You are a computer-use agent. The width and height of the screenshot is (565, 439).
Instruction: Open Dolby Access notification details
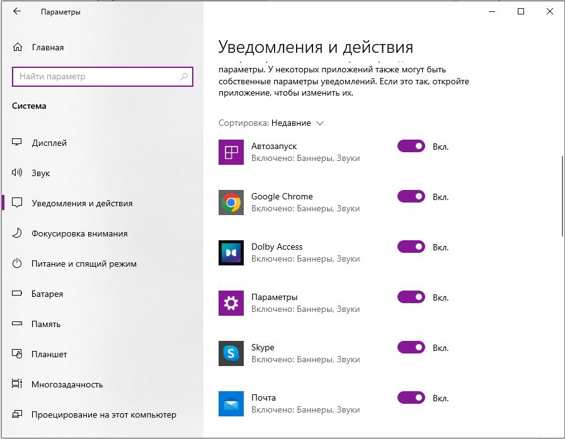click(305, 253)
